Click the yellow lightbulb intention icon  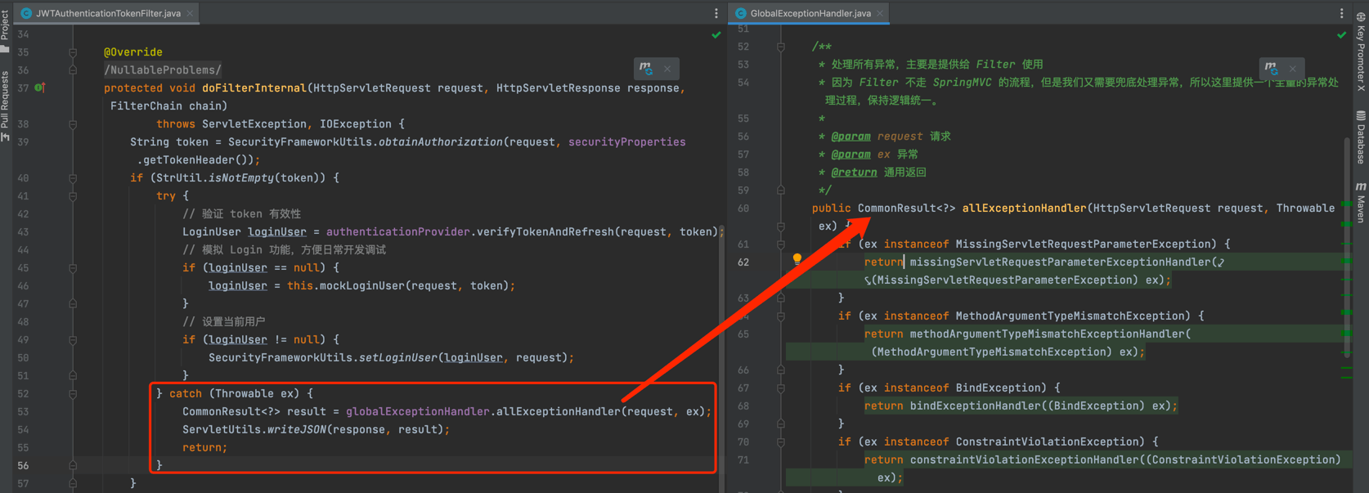point(797,259)
